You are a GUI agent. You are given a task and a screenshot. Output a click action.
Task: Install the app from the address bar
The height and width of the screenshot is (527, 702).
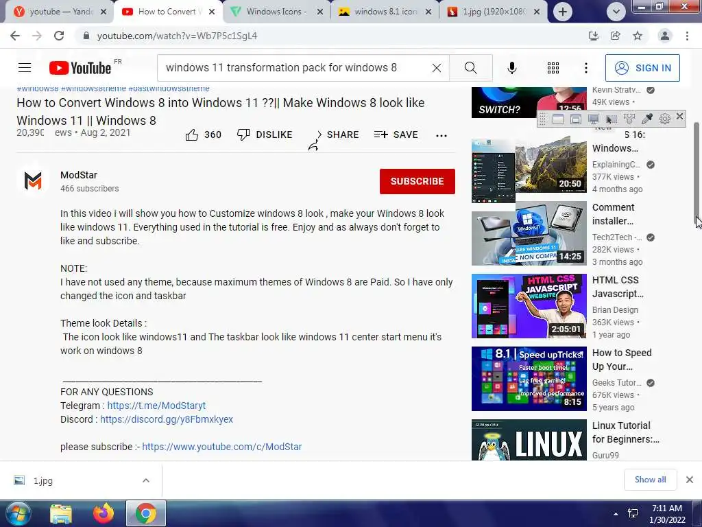click(594, 36)
